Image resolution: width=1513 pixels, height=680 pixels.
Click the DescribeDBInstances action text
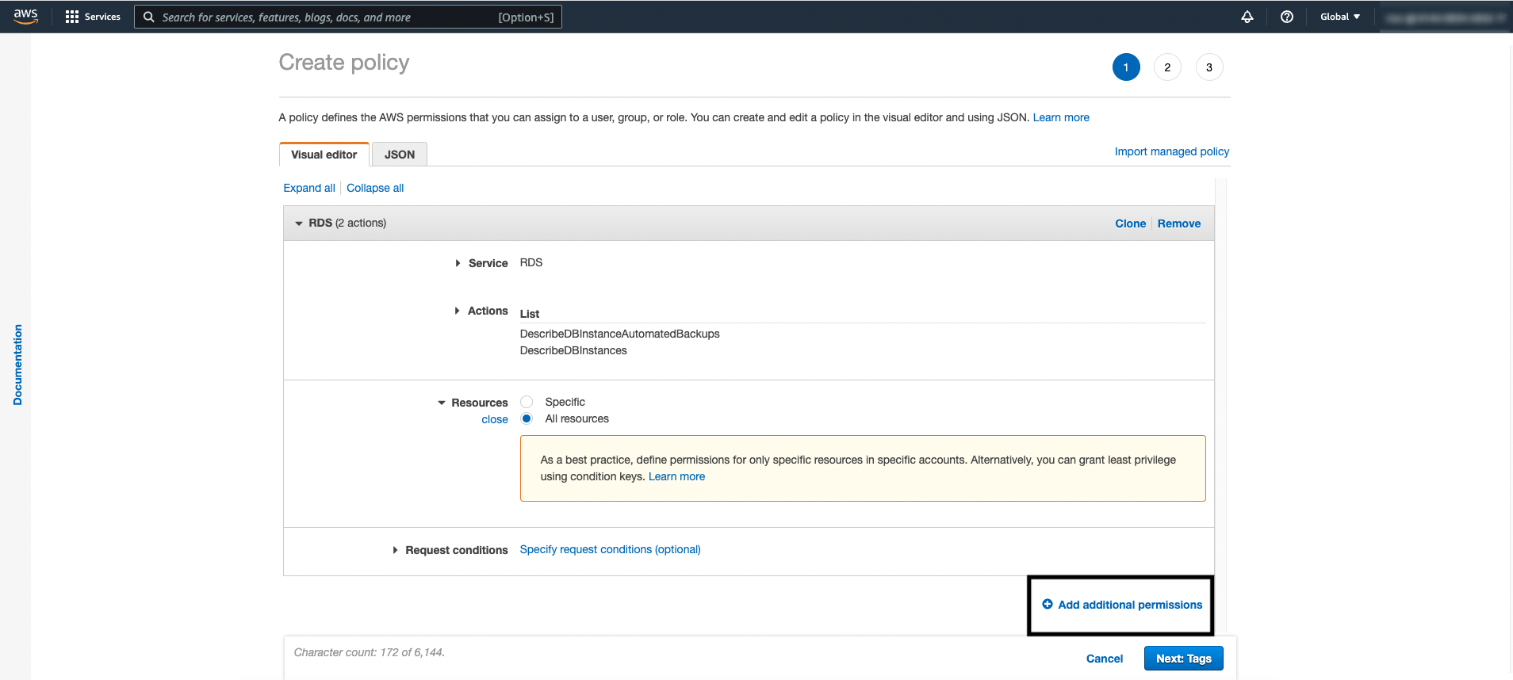[573, 350]
